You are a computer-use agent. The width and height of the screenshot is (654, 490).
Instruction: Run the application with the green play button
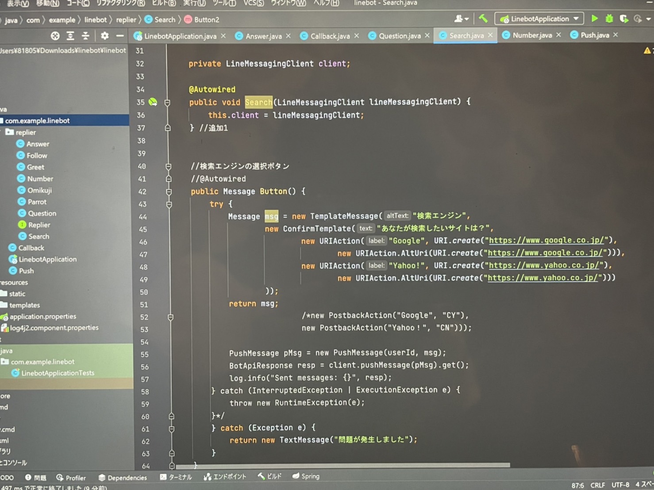pos(595,19)
